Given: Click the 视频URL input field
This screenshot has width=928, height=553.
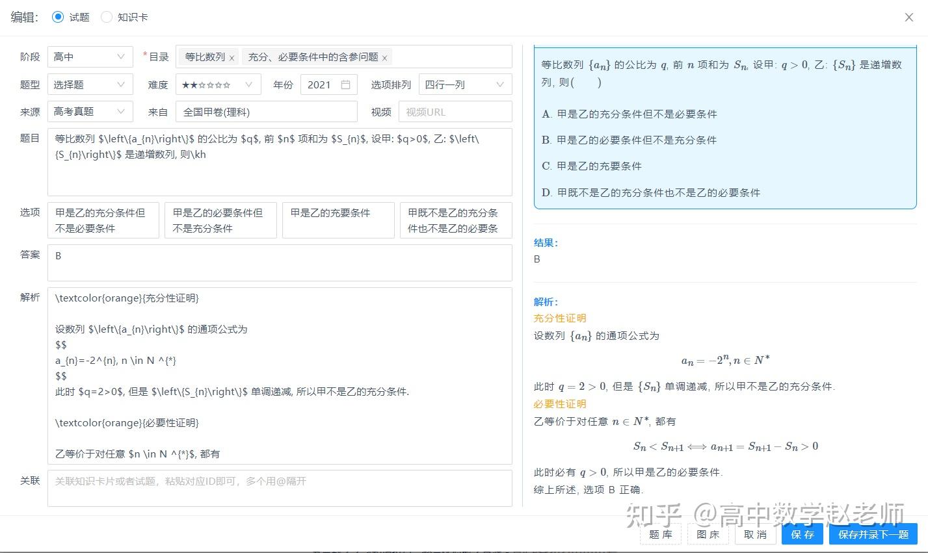Looking at the screenshot, I should click(455, 111).
